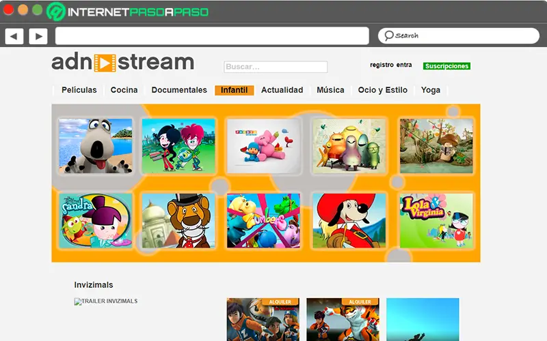
Task: Click the green Suscripciones button
Action: (x=446, y=66)
